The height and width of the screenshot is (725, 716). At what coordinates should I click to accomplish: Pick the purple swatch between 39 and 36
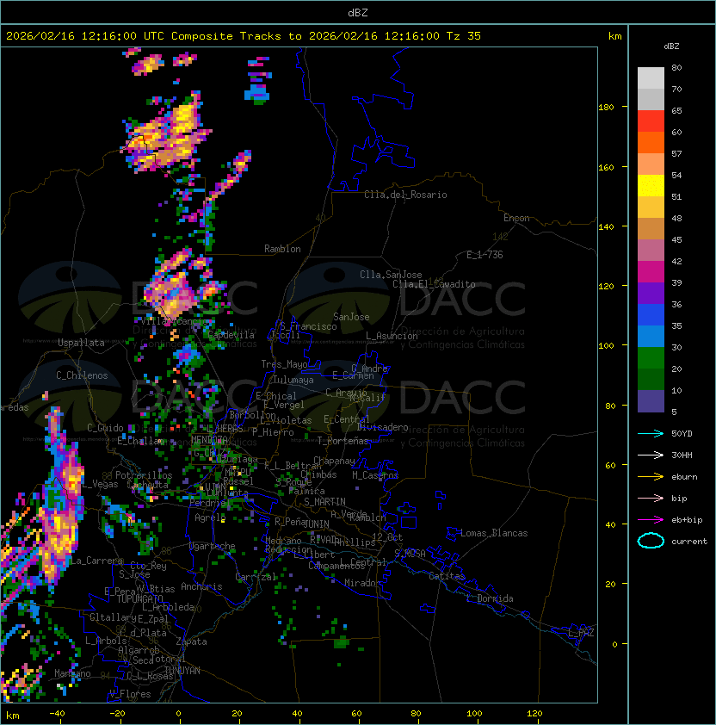[x=651, y=293]
